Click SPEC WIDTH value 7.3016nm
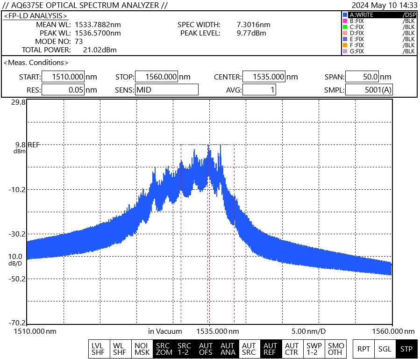This screenshot has height=359, width=420. 253,25
